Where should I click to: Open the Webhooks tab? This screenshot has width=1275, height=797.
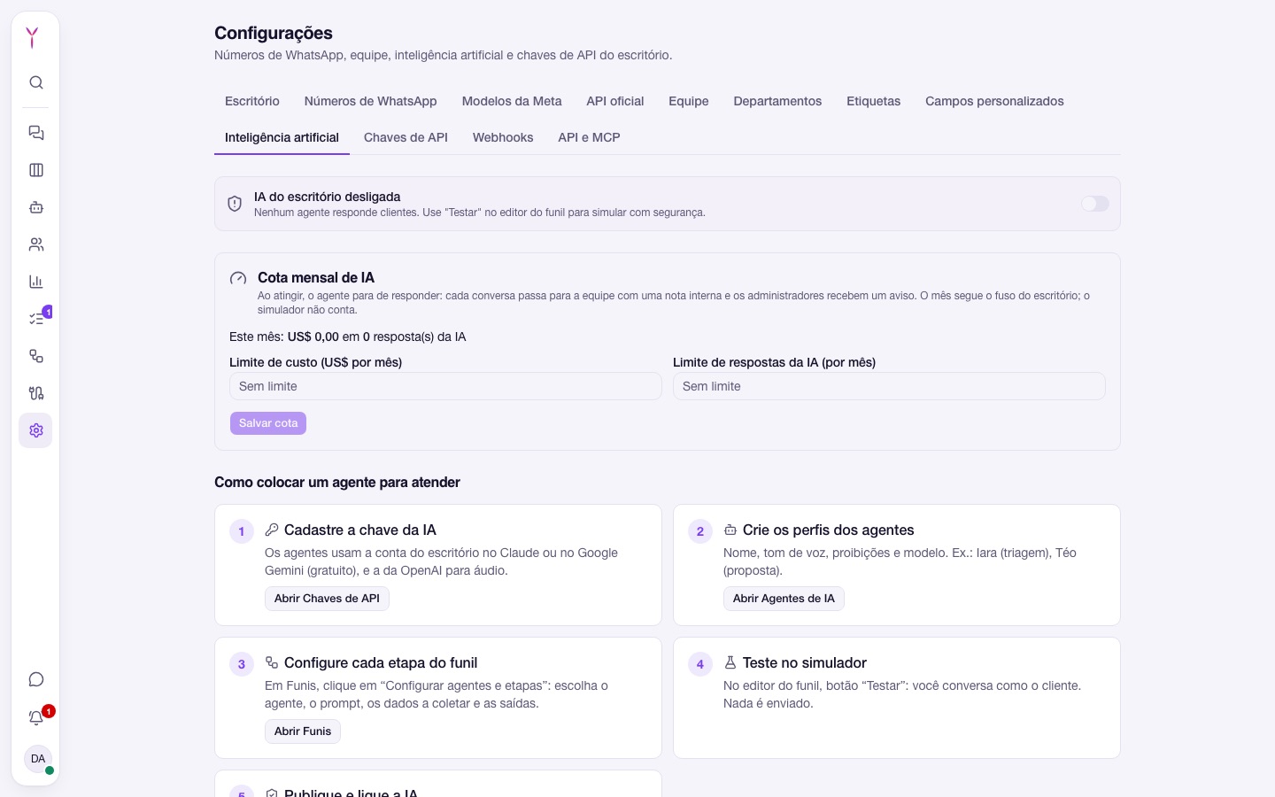click(x=503, y=137)
